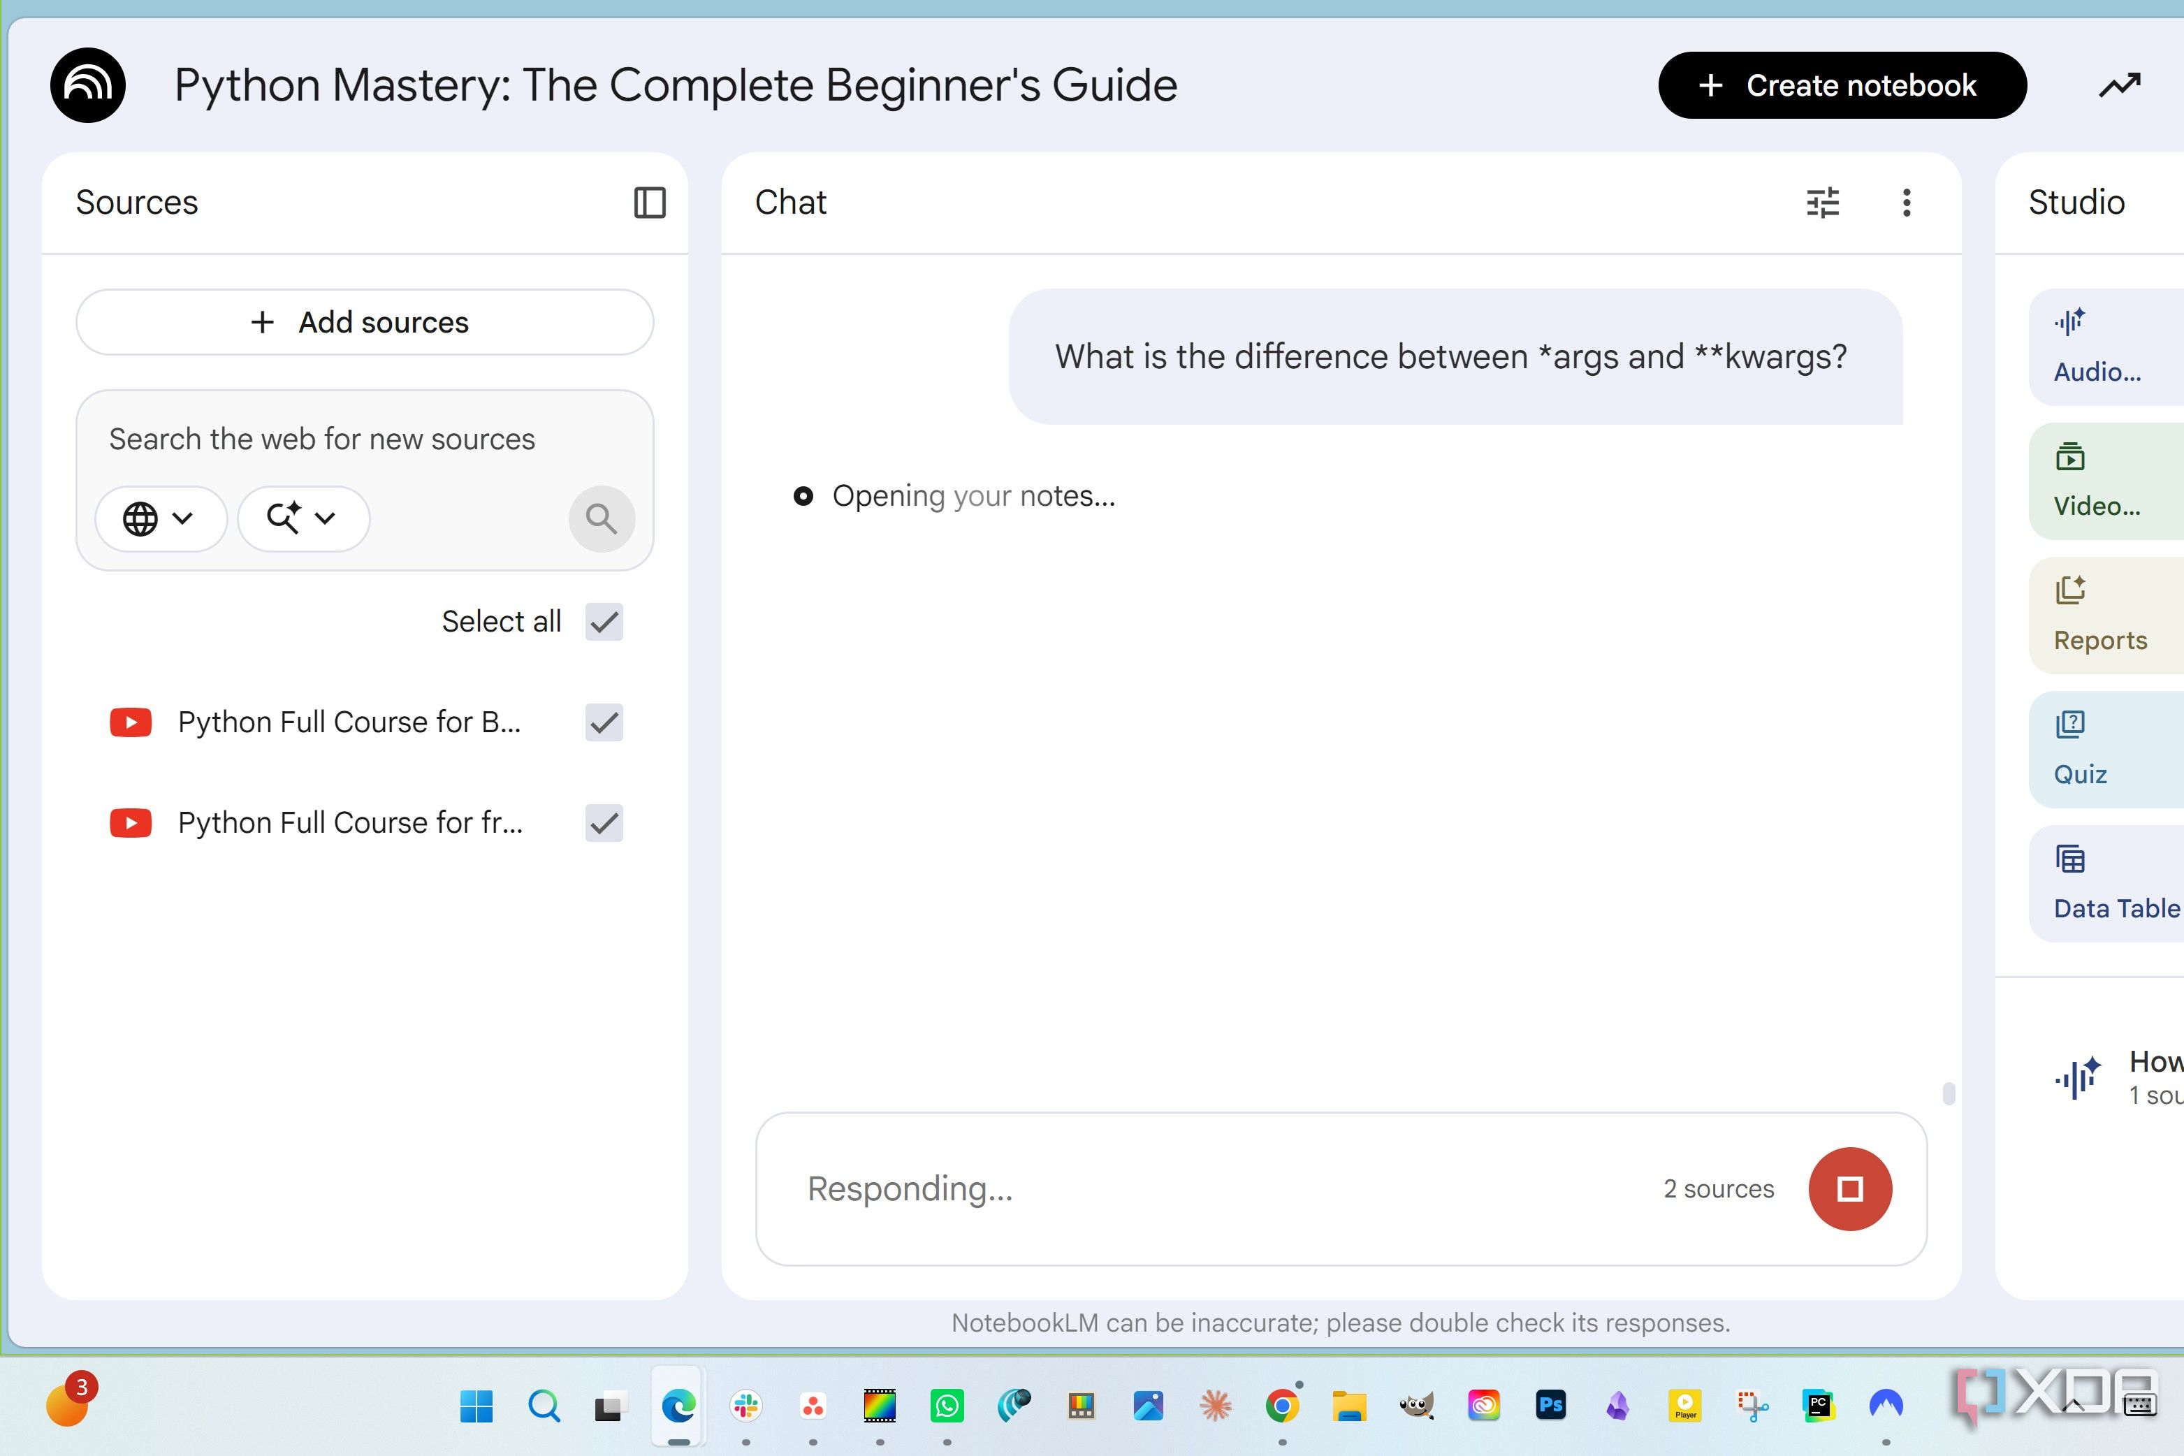Uncheck Python Full Course for B... source
The height and width of the screenshot is (1456, 2184).
(604, 722)
